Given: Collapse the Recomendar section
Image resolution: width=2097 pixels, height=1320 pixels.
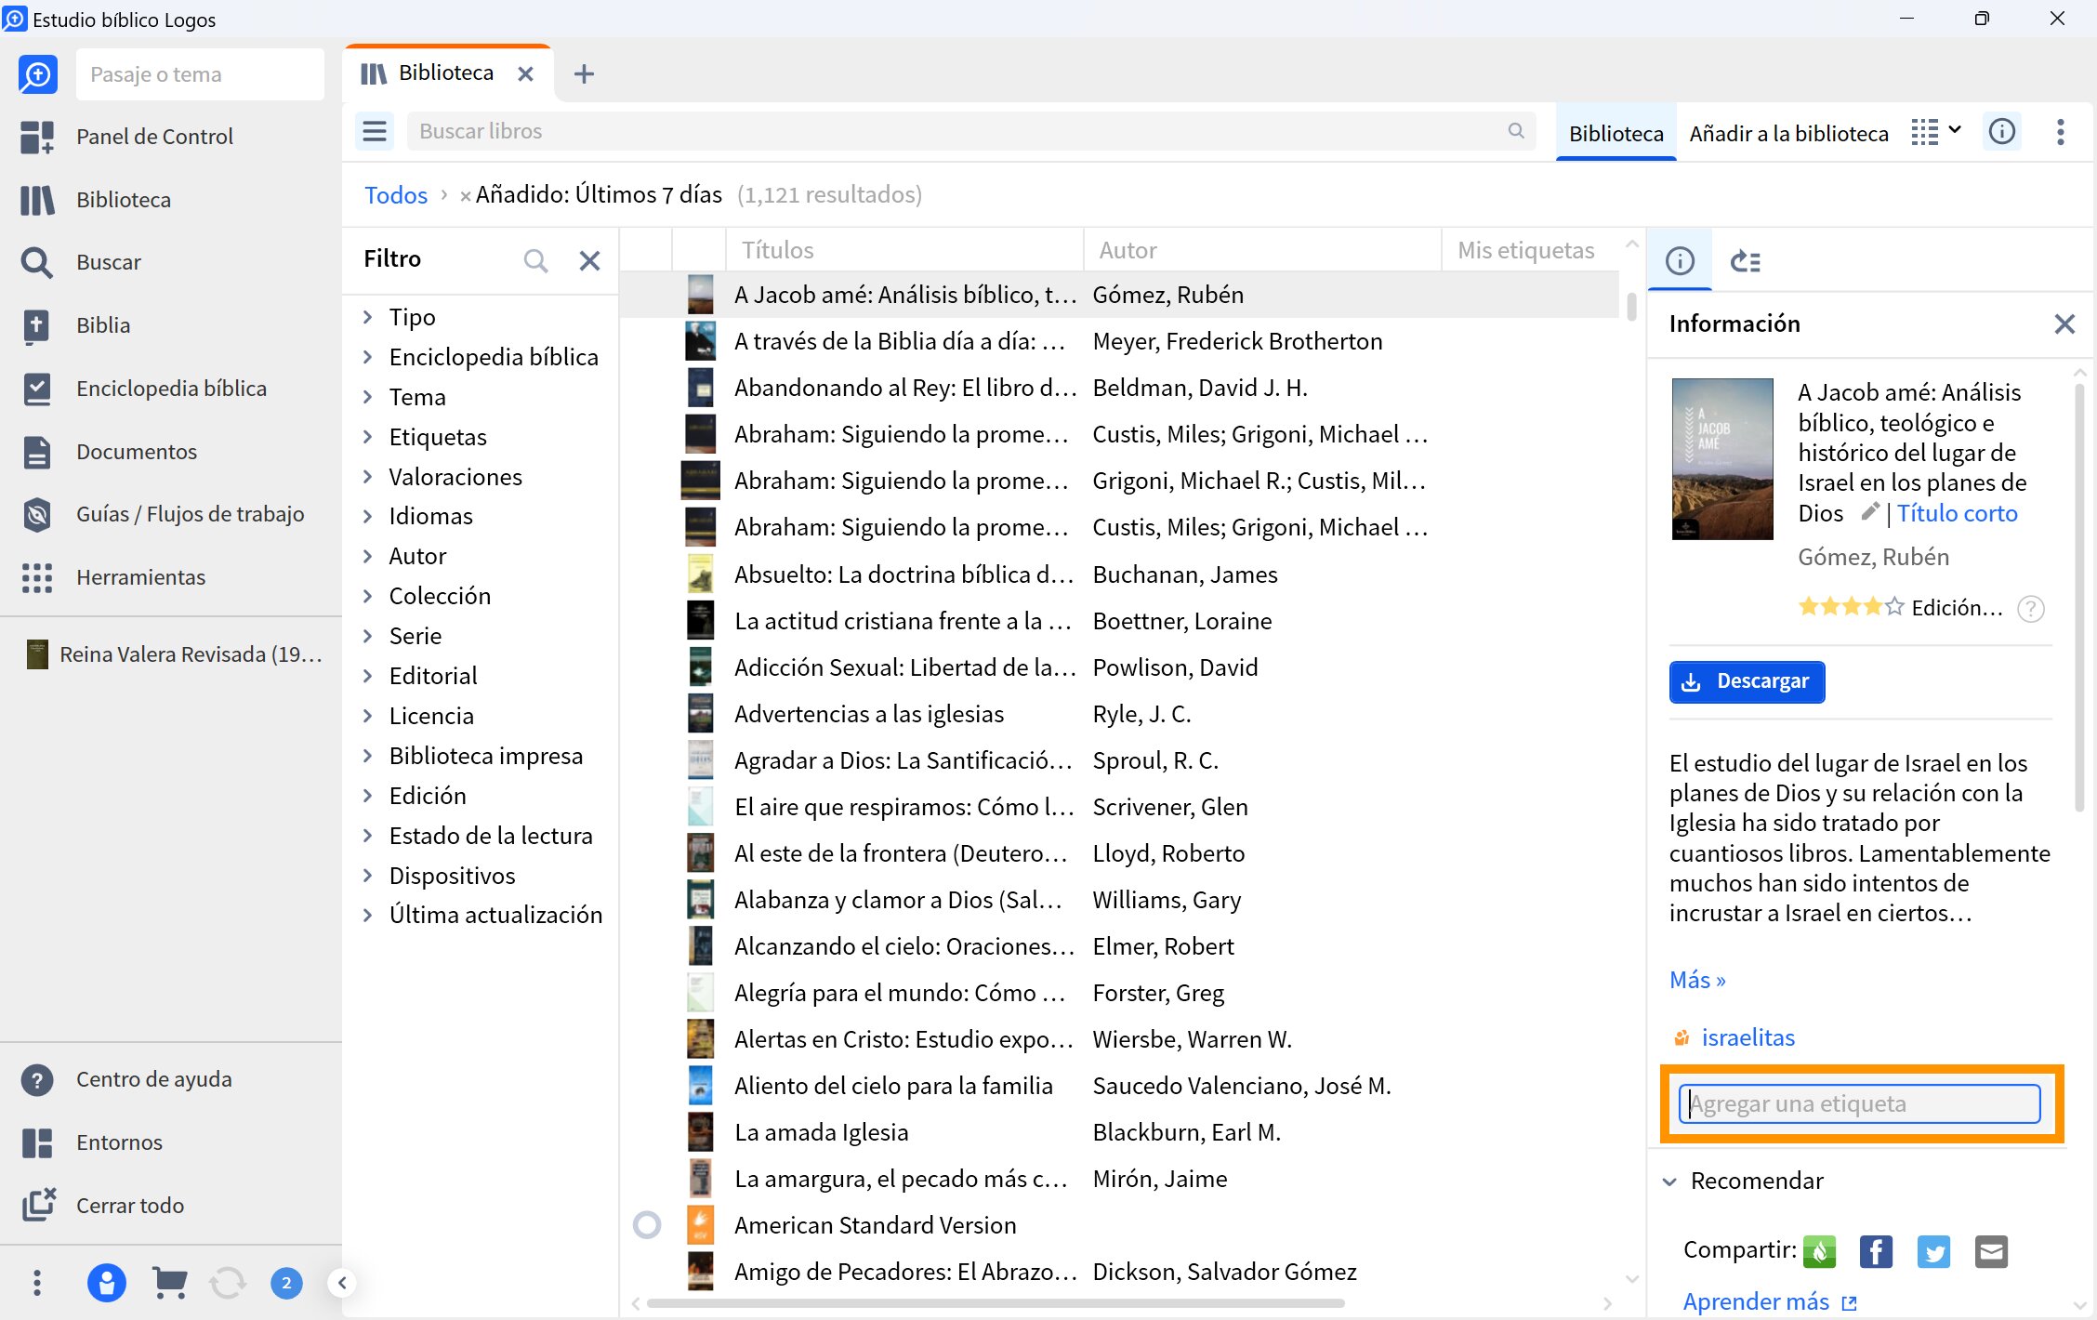Looking at the screenshot, I should (x=1669, y=1181).
